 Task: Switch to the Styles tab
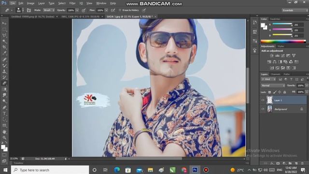click(x=281, y=46)
